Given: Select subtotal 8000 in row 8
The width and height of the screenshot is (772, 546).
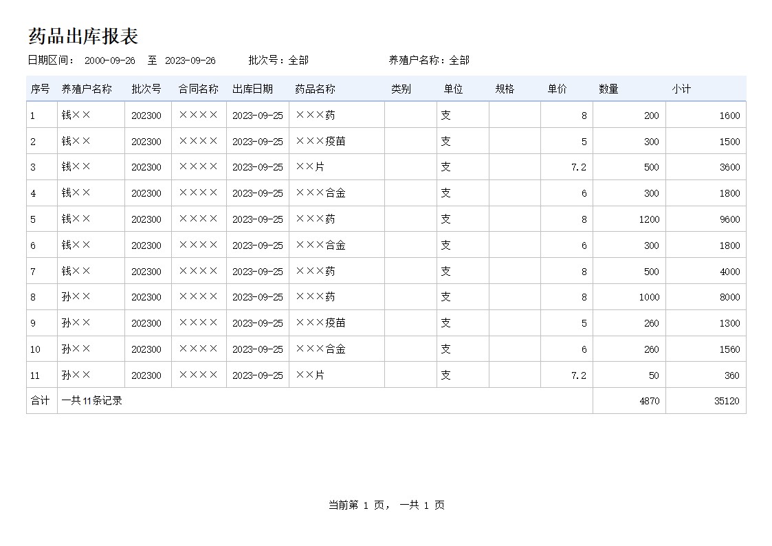Looking at the screenshot, I should point(729,297).
